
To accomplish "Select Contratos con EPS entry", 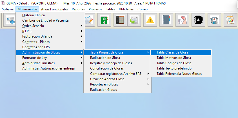I will click(50, 47).
